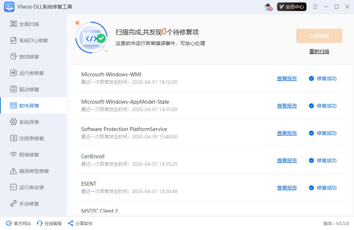
Task: Select the 驱动修复 driver repair icon
Action: 13,89
